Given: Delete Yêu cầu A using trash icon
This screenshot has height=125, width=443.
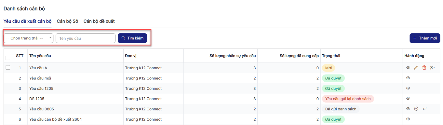Looking at the screenshot, I should [x=424, y=68].
